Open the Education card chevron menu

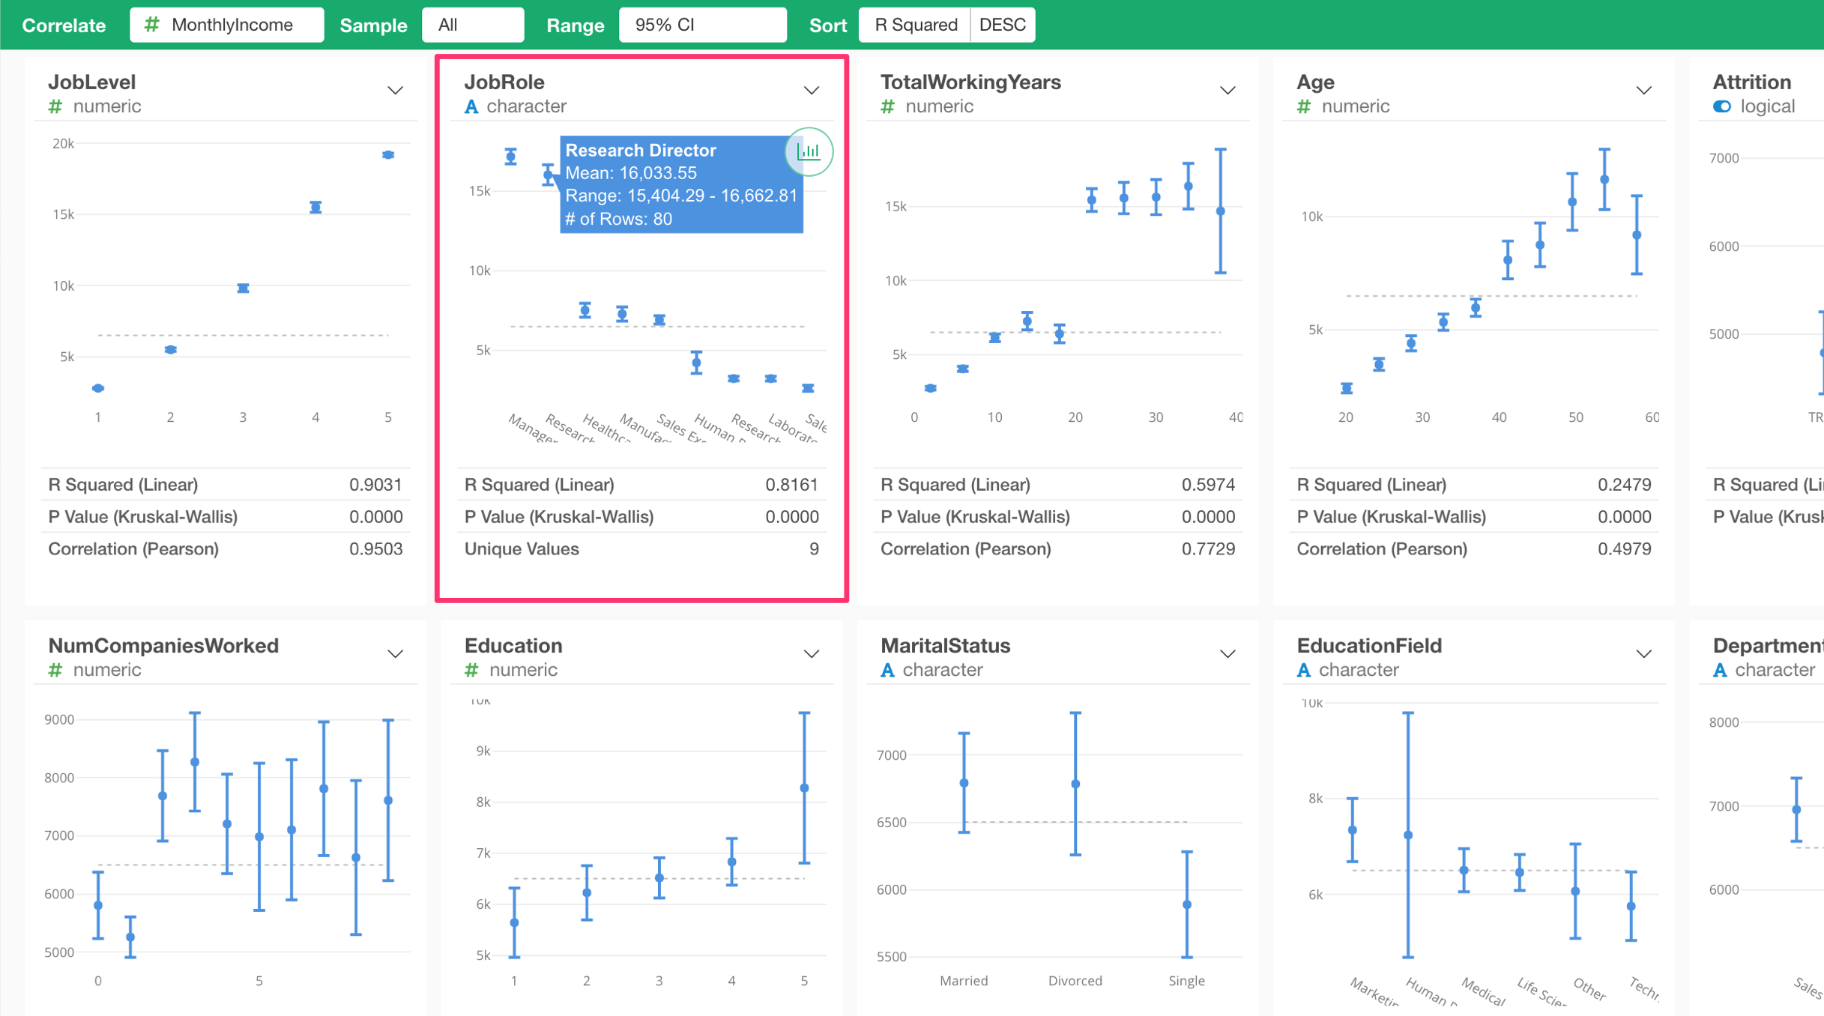pos(812,653)
